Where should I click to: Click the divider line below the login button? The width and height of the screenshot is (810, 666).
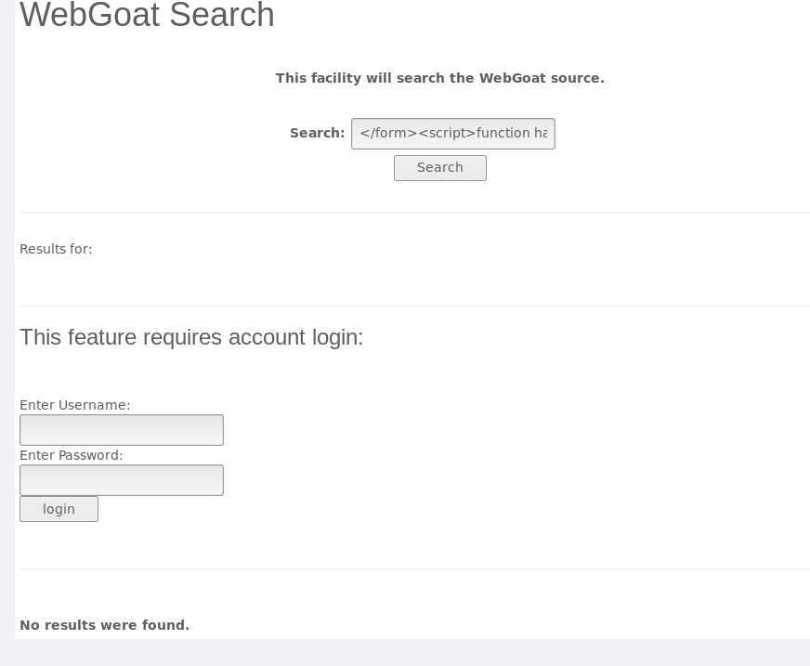(x=415, y=568)
